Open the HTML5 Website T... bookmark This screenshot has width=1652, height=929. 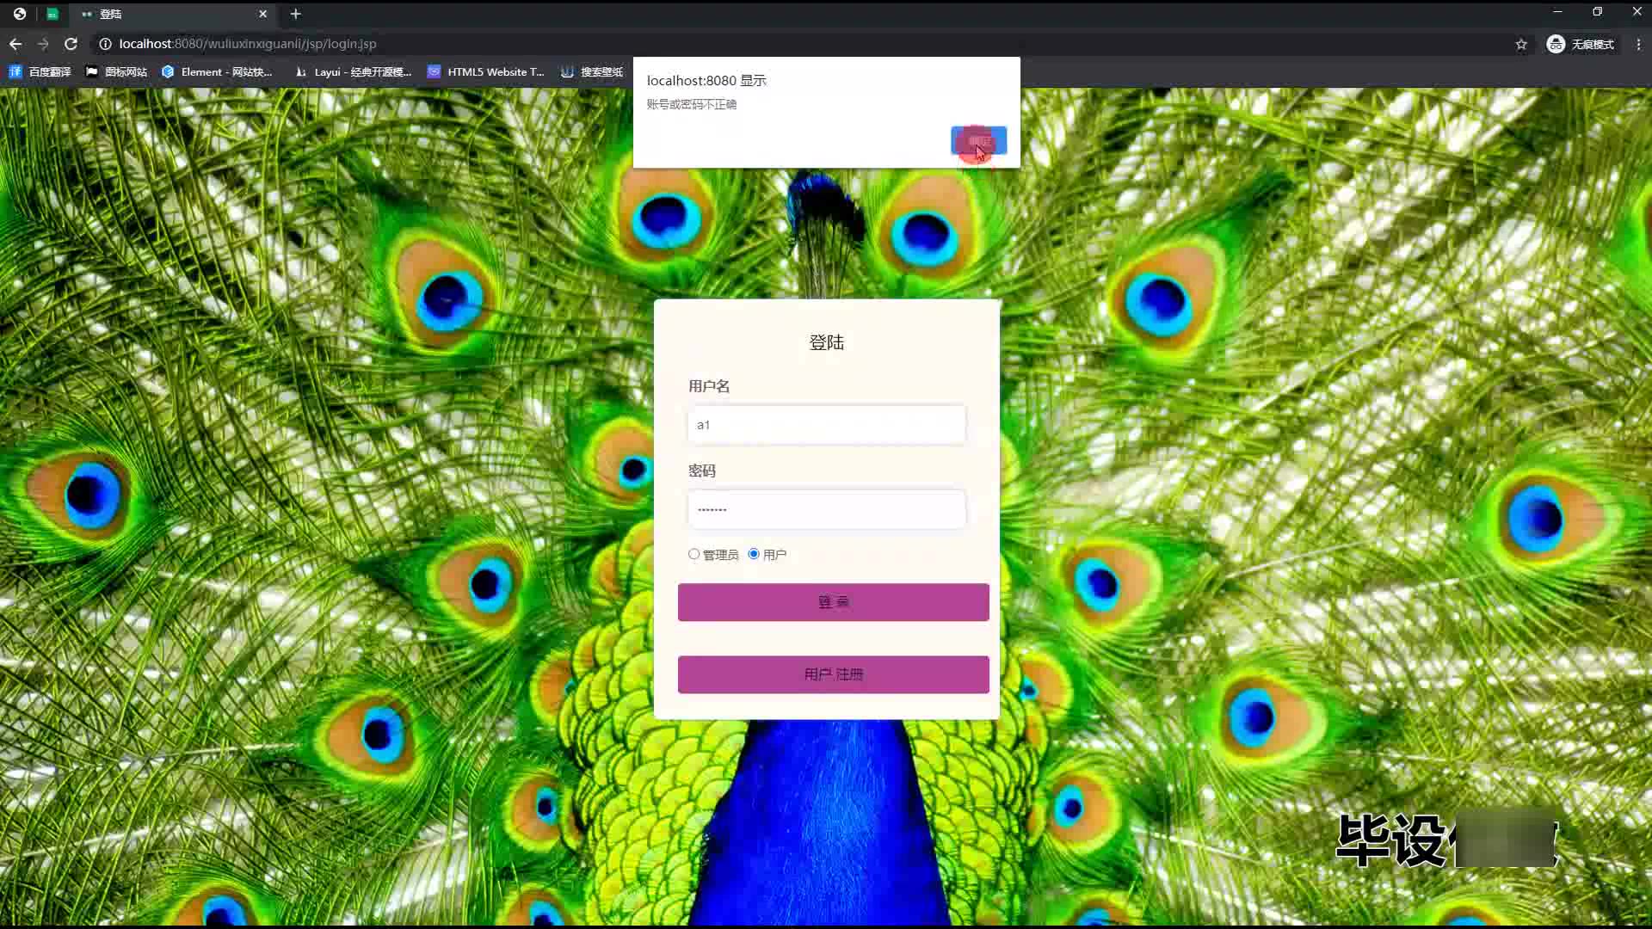point(486,72)
